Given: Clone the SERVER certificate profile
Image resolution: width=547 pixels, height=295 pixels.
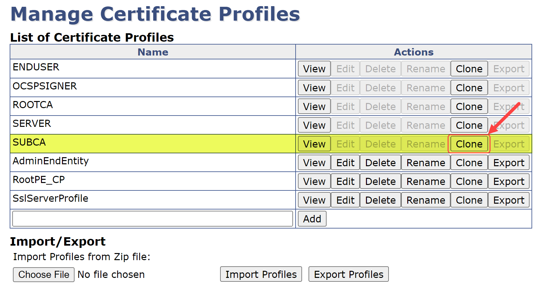Looking at the screenshot, I should point(469,125).
